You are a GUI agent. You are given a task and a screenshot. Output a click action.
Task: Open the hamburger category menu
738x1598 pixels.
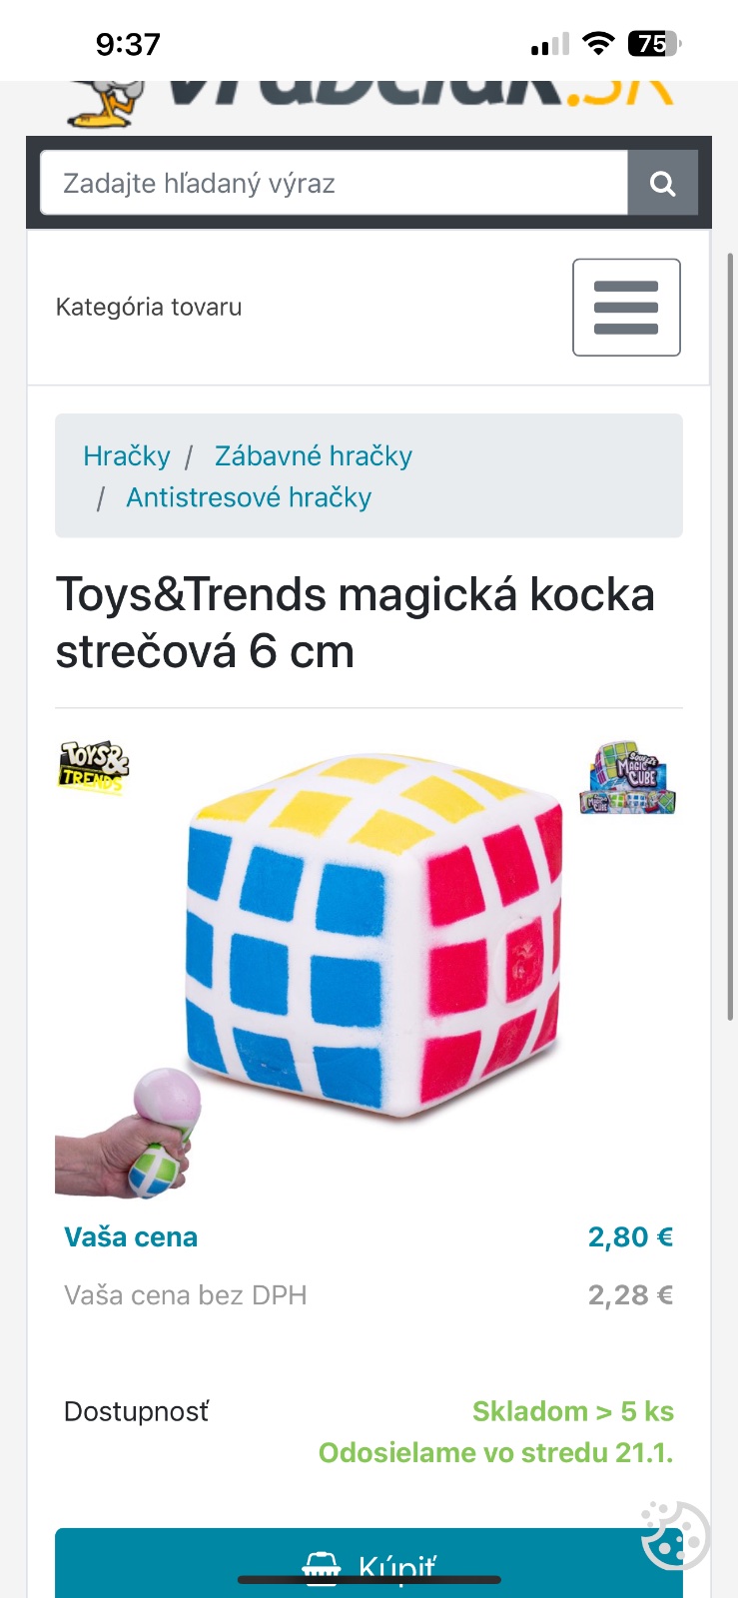626,308
